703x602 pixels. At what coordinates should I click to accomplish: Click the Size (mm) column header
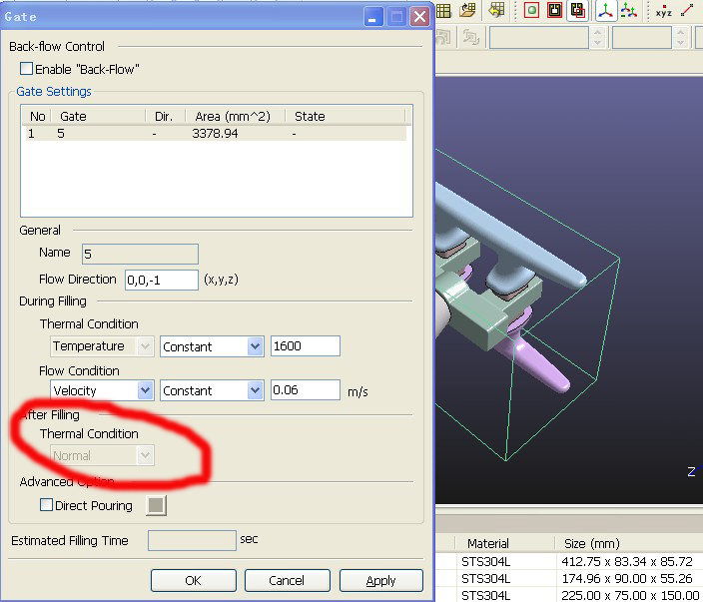coord(628,543)
